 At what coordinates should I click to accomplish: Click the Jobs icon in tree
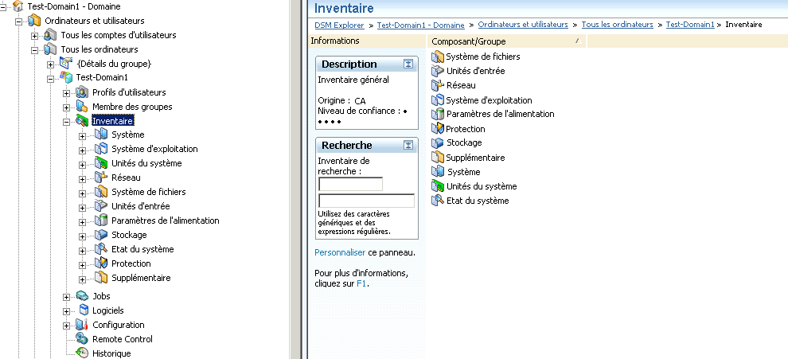[82, 296]
